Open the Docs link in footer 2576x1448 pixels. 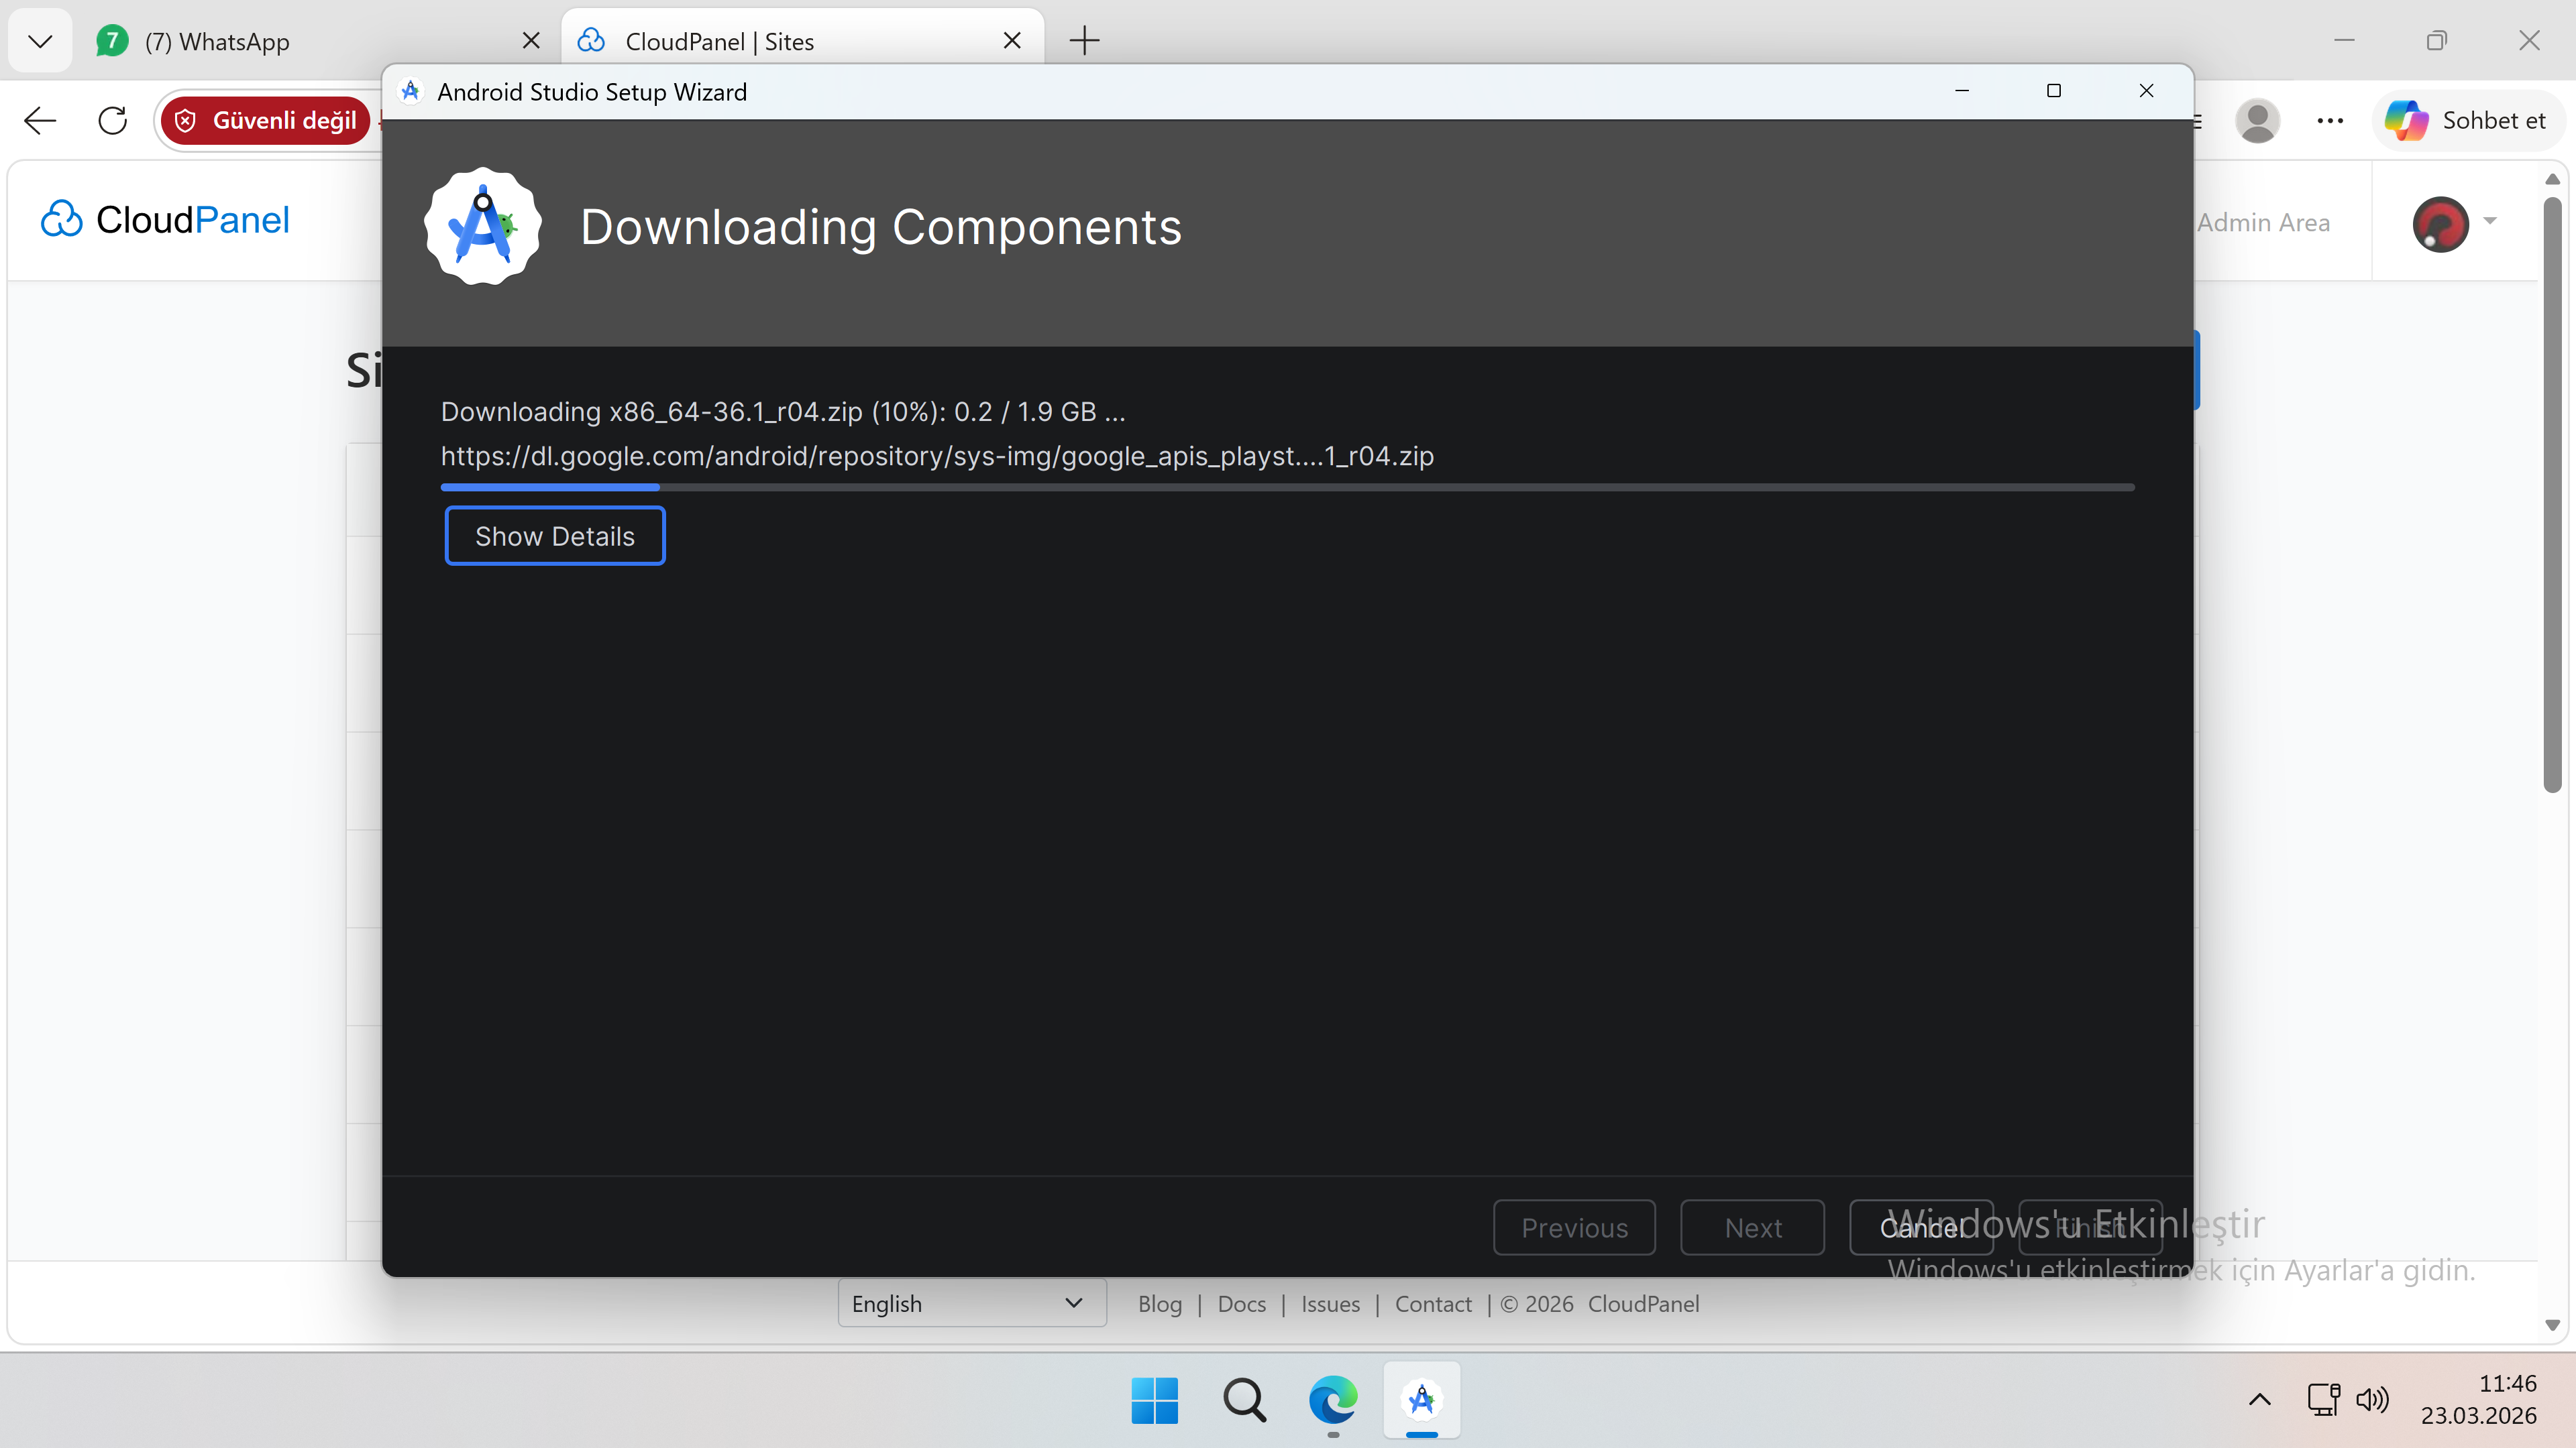click(1241, 1304)
